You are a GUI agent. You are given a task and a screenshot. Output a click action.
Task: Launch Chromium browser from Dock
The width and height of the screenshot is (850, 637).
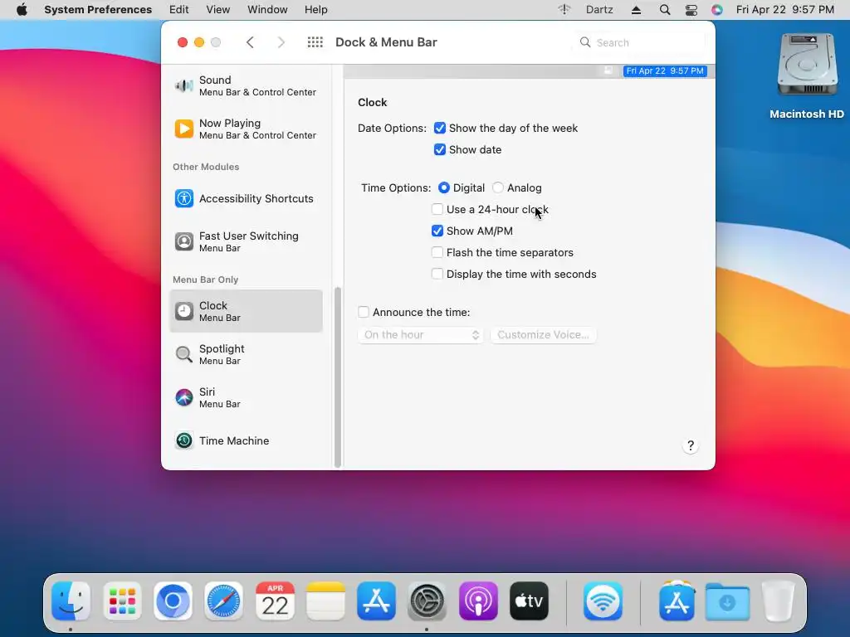tap(173, 601)
